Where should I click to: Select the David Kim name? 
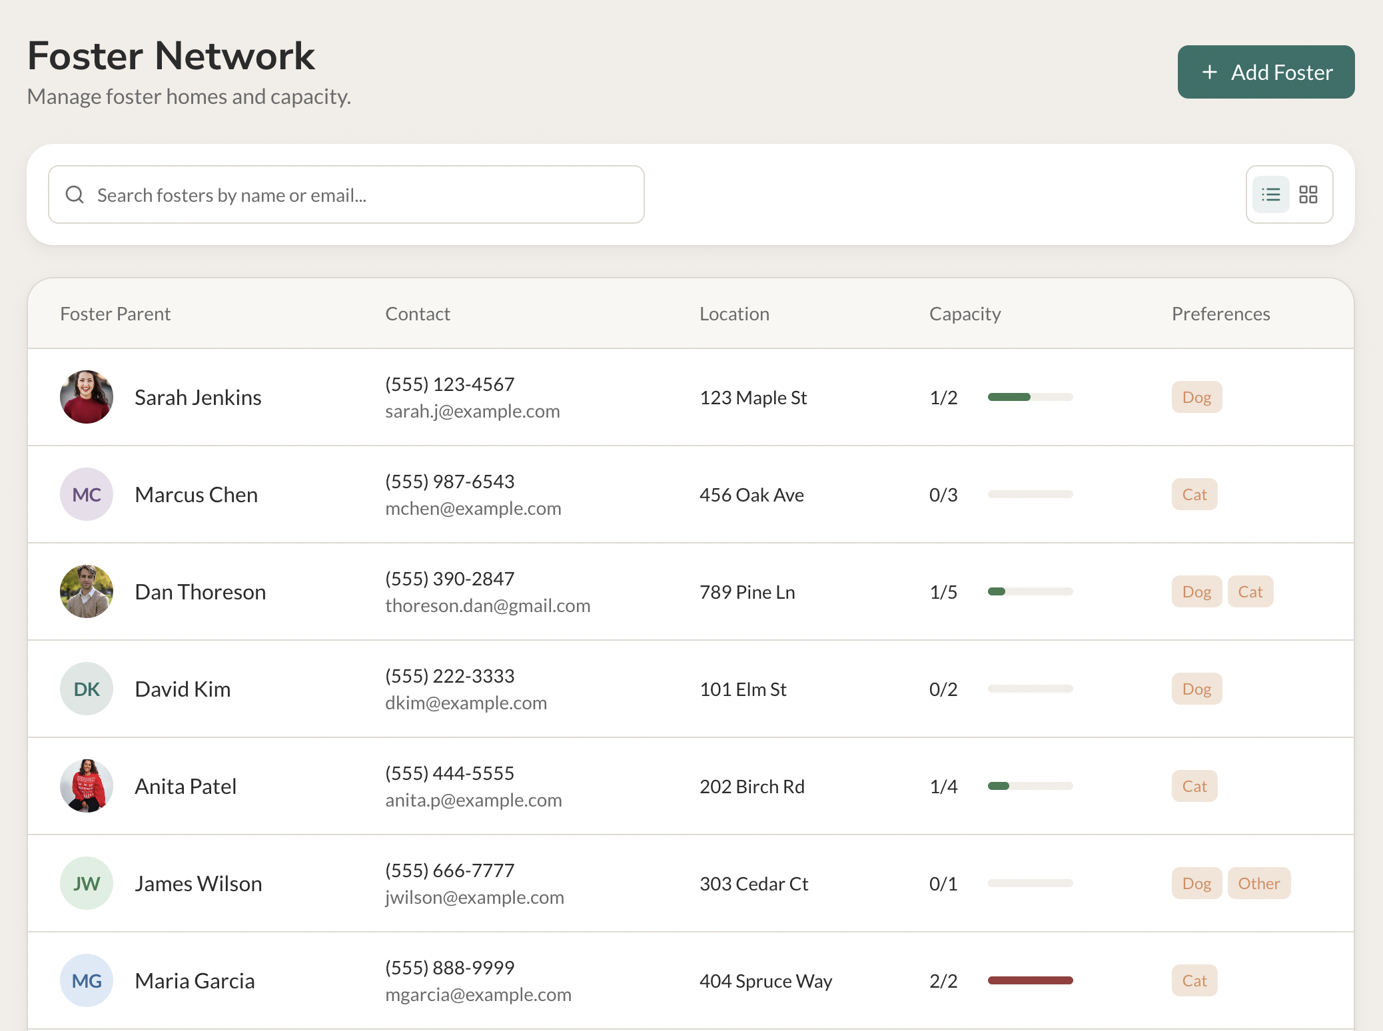point(183,689)
